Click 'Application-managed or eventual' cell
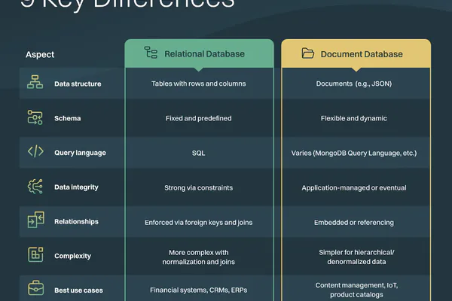Viewport: 452px width, 301px height. pos(354,188)
